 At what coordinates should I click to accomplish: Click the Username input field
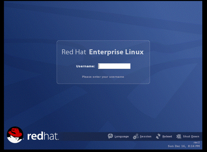pos(114,66)
